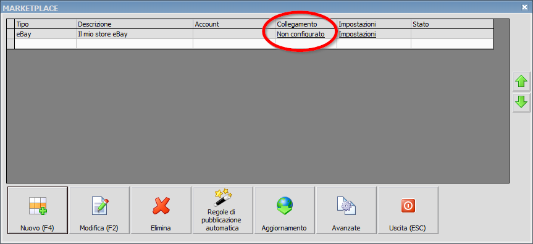Click Uscita (ESC) to exit
Screen dimensions: 533x244
408,211
